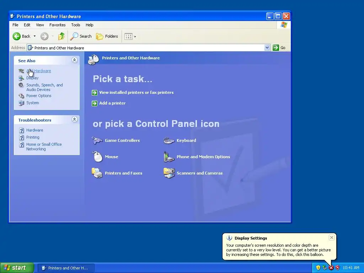Screen dimensions: 364x273
Task: Click the Search toolbar button
Action: click(81, 36)
